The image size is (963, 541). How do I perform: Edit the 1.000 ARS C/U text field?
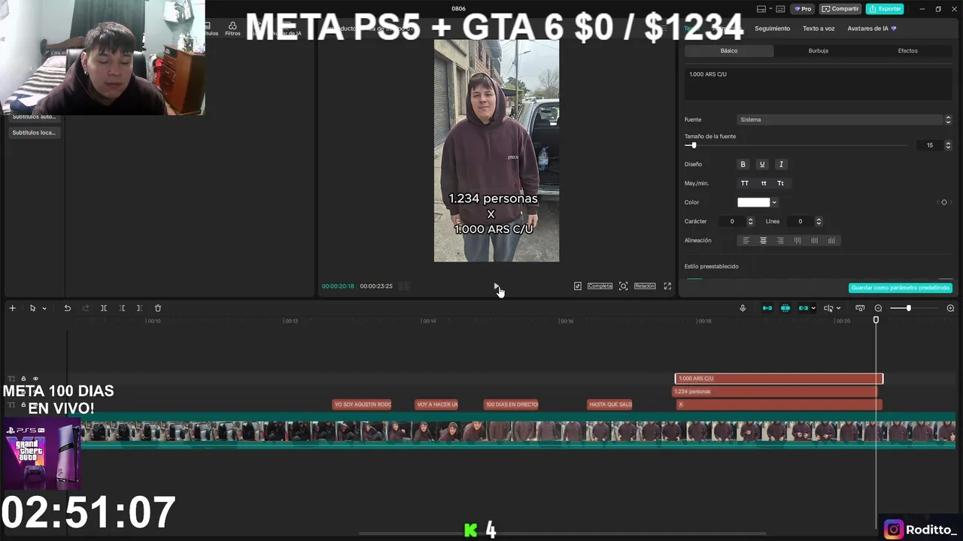[819, 83]
